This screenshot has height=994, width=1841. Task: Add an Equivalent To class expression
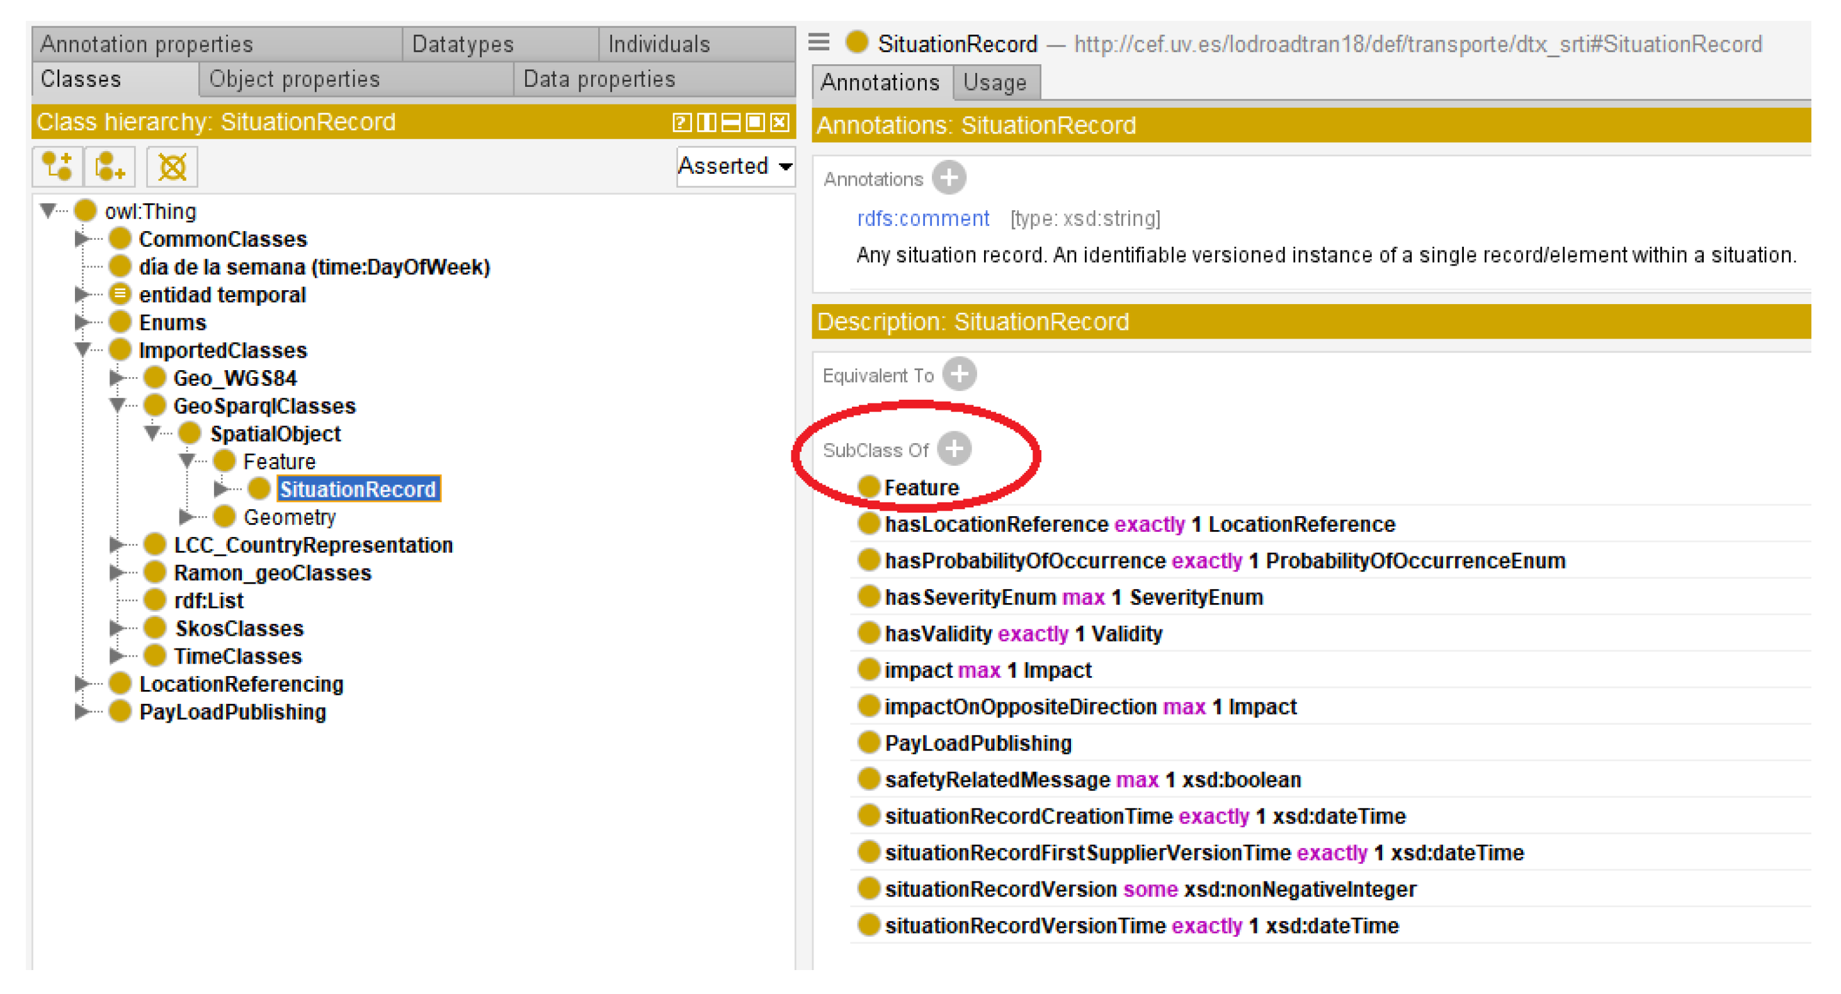tap(959, 374)
